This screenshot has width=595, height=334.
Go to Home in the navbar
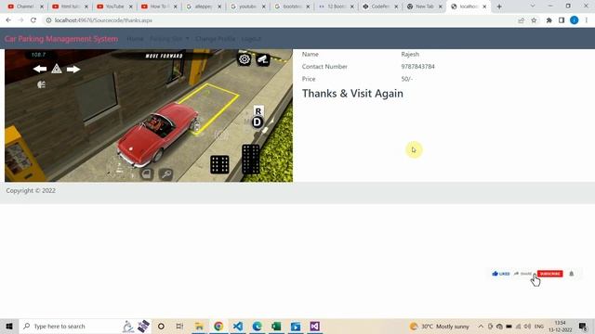135,39
